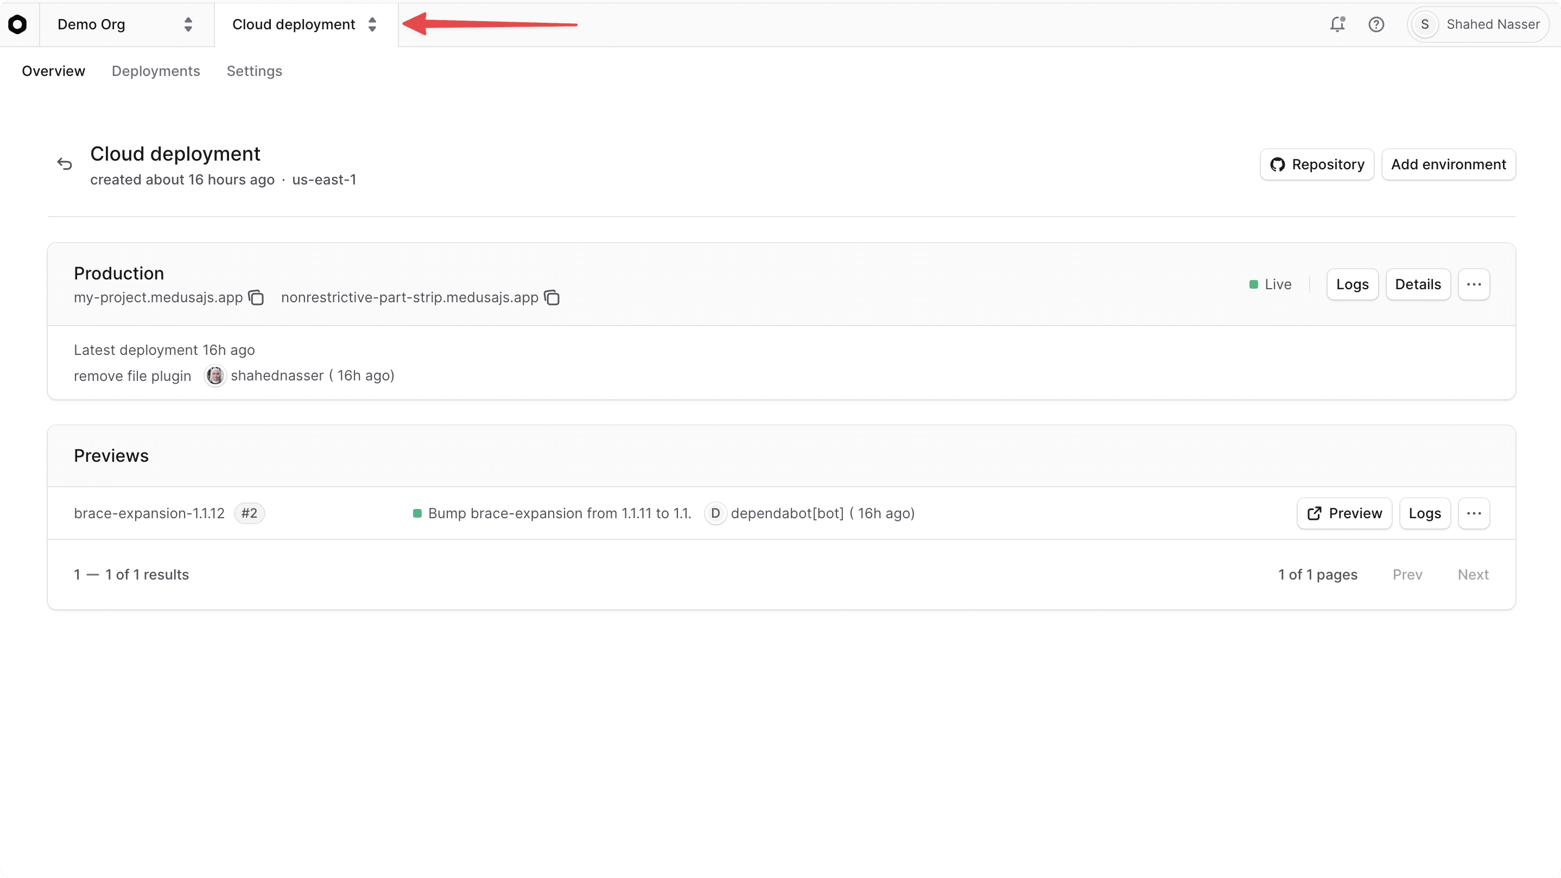Click the #2 pull request badge

click(249, 513)
